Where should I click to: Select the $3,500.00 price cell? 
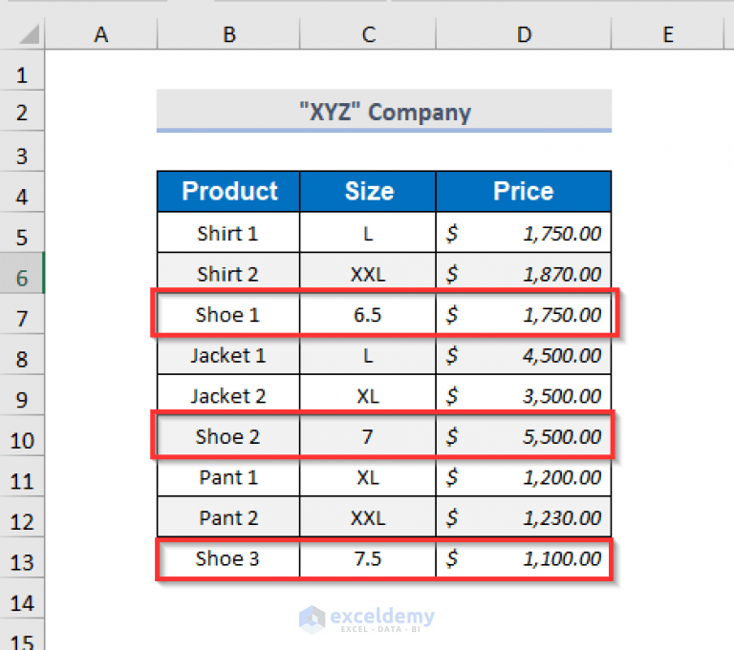(x=524, y=395)
